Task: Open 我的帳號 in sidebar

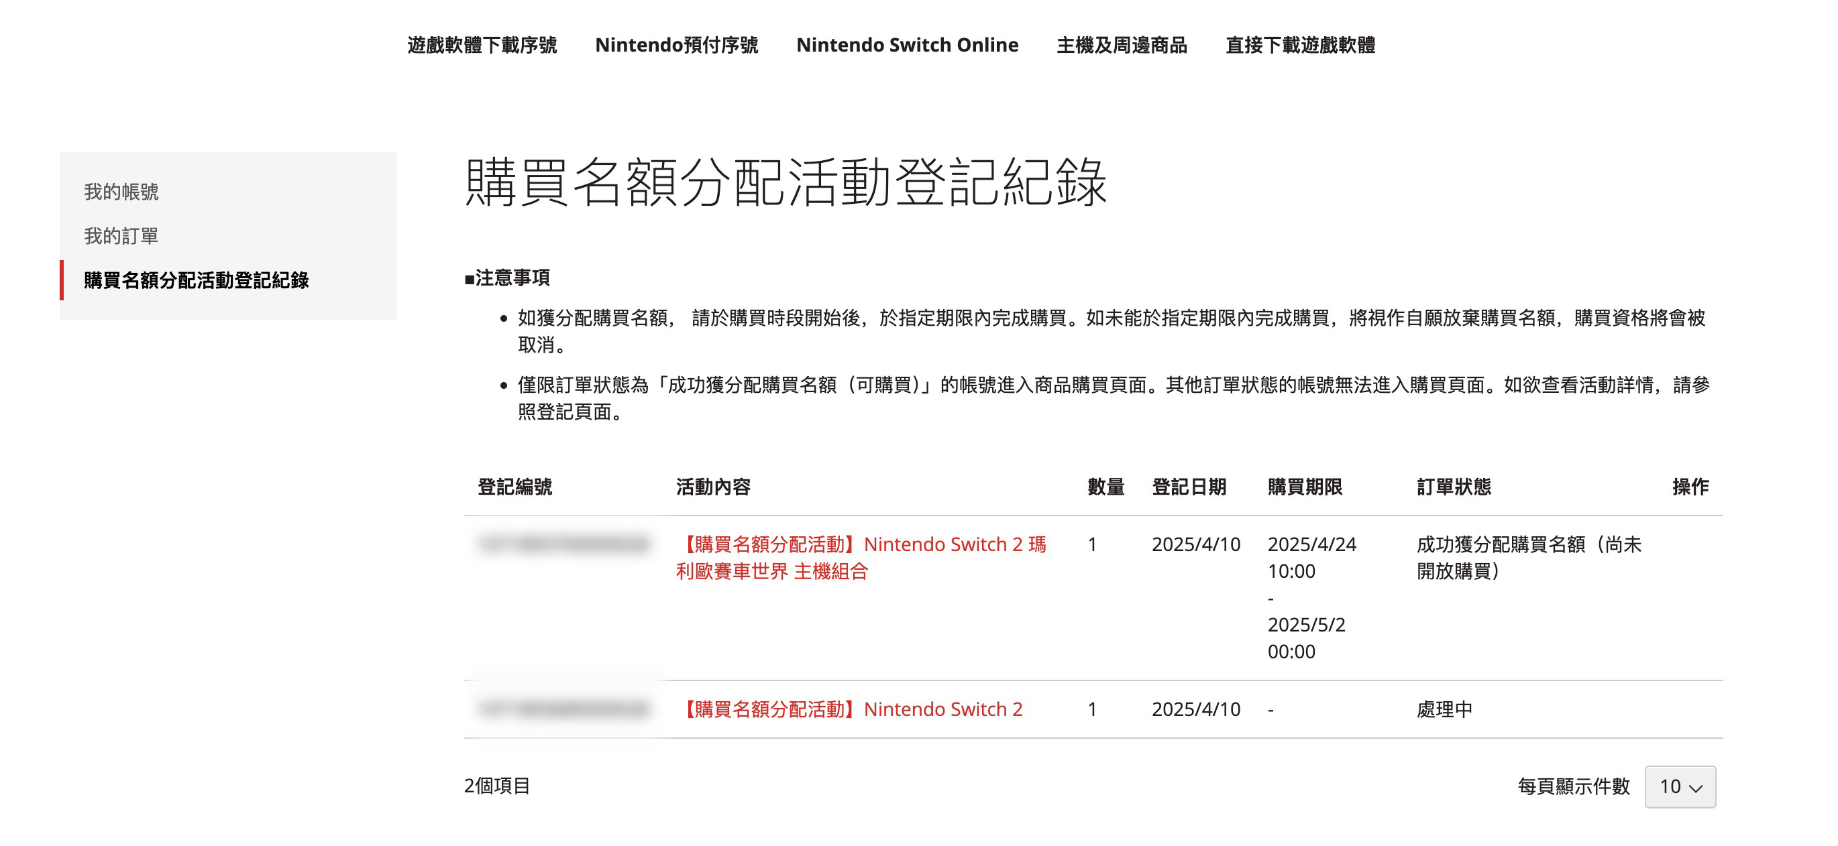Action: pyautogui.click(x=121, y=191)
